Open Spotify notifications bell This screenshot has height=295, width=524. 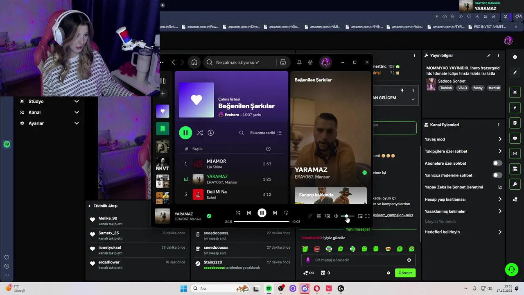coord(299,62)
